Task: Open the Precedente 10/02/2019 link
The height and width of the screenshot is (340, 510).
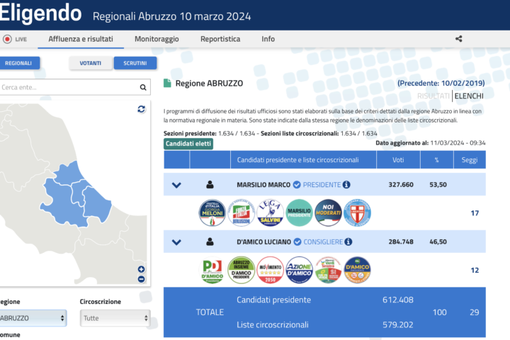Action: tap(441, 84)
